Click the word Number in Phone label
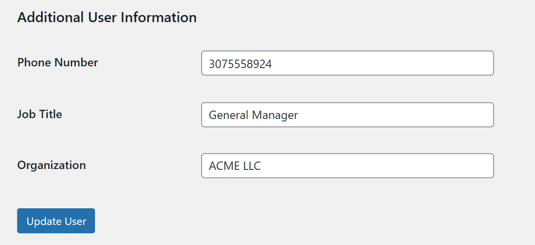This screenshot has width=535, height=245. tap(77, 63)
